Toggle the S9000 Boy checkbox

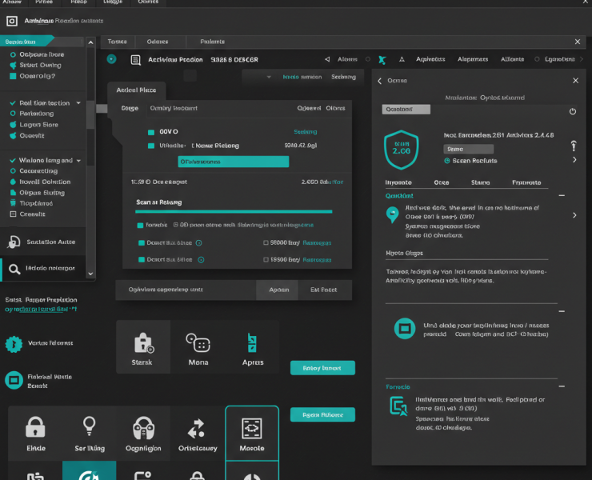[x=266, y=243]
